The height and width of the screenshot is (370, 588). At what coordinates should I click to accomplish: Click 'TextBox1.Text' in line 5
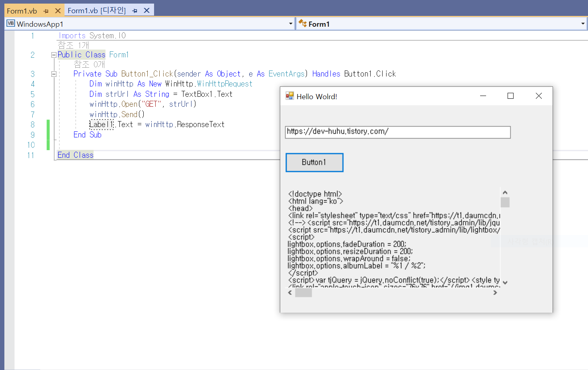(207, 94)
